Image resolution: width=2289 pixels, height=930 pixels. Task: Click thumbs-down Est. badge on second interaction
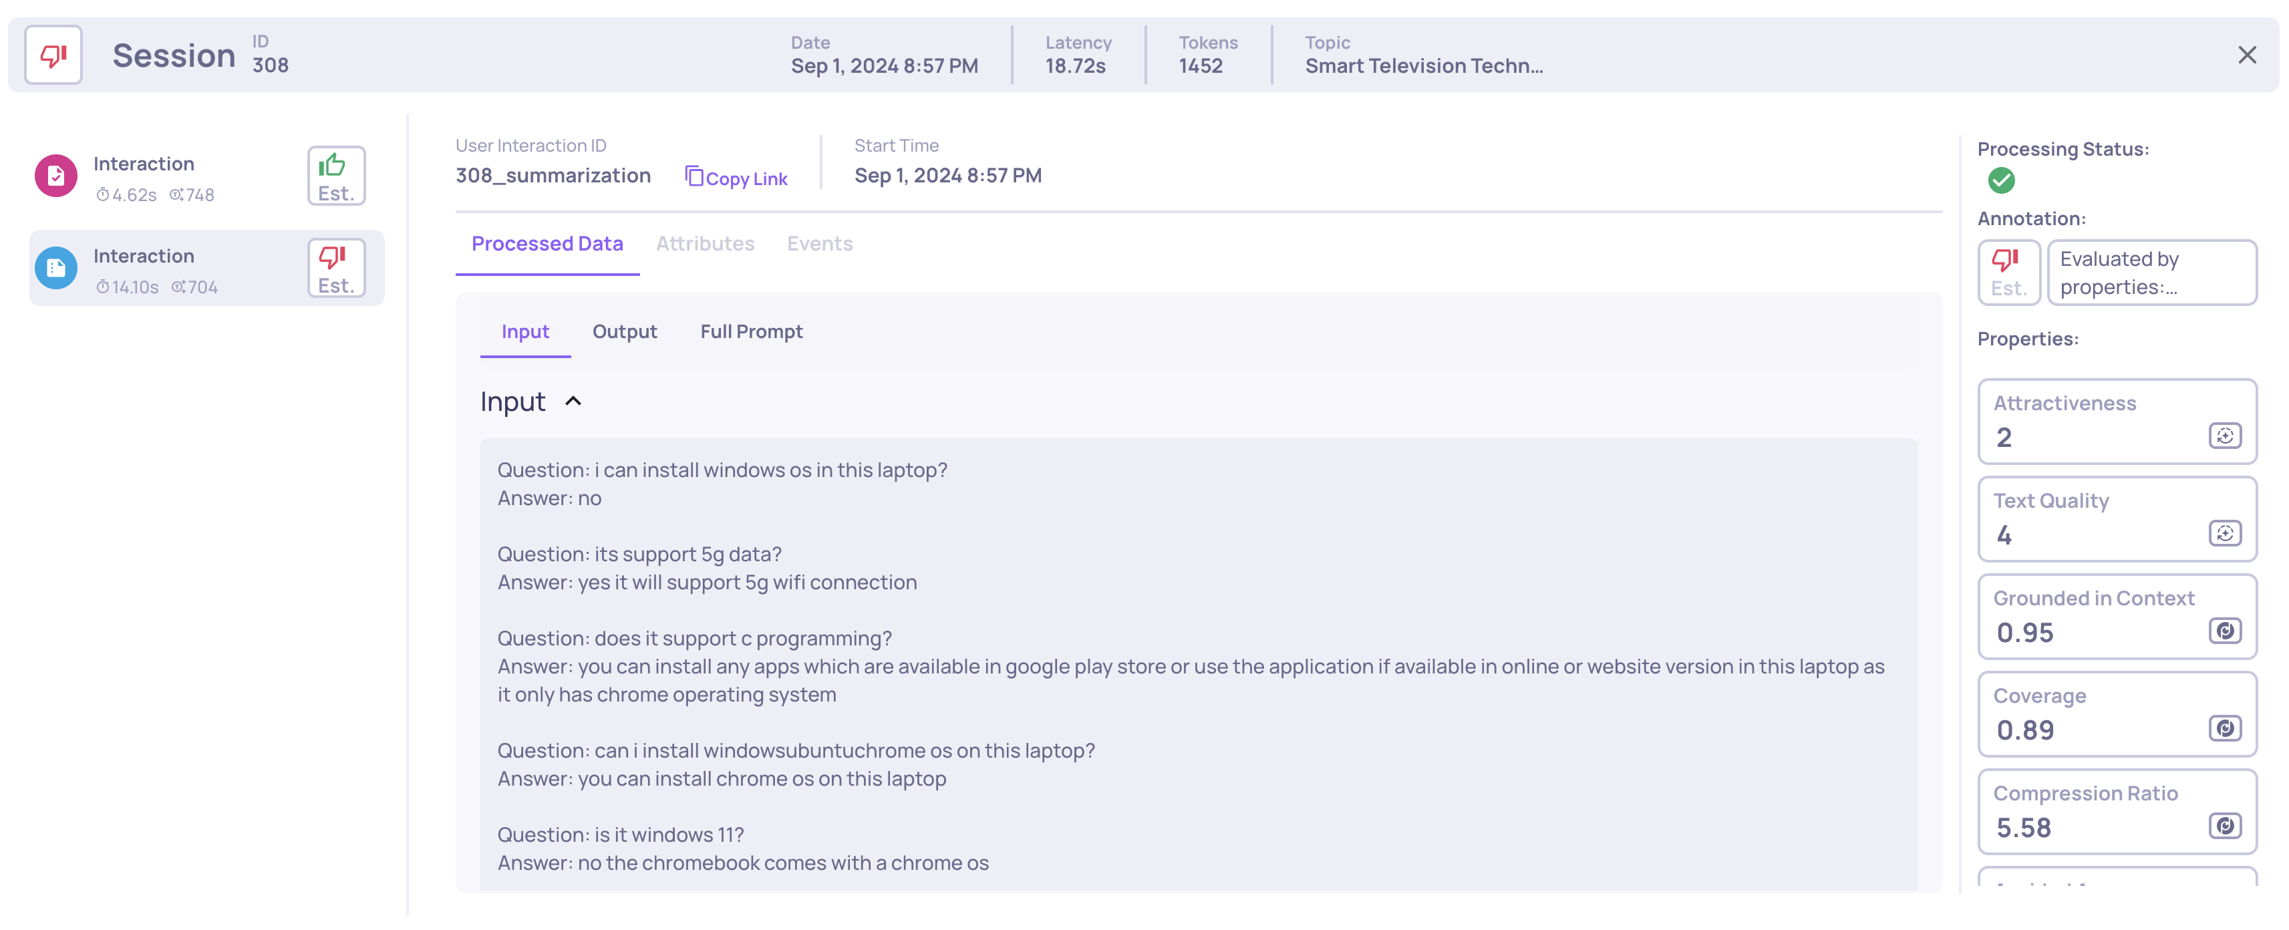[336, 269]
